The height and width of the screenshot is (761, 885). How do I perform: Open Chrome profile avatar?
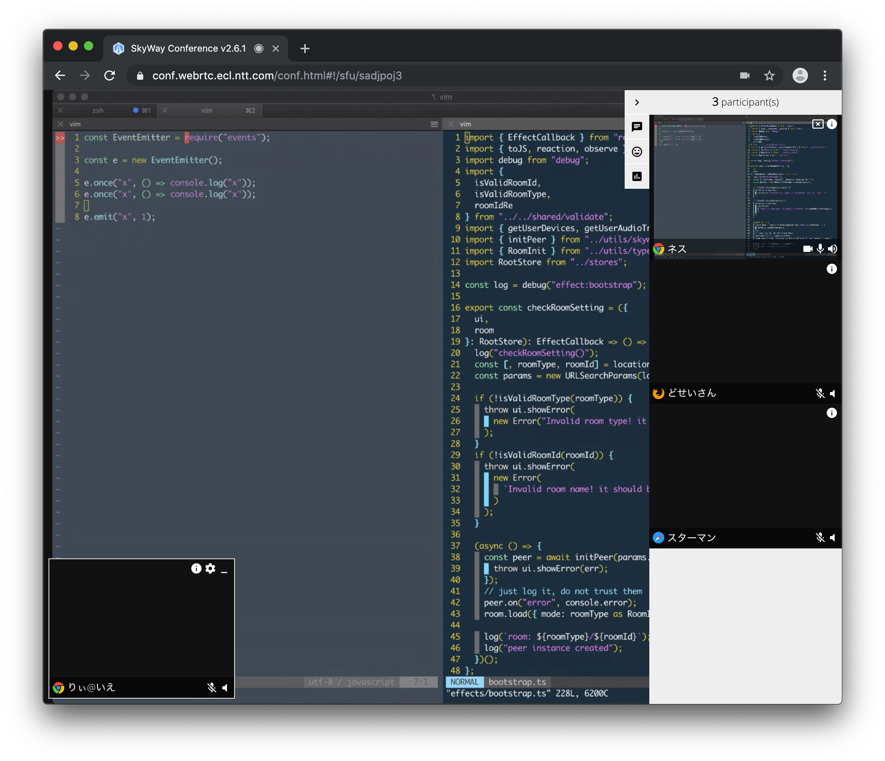tap(800, 75)
